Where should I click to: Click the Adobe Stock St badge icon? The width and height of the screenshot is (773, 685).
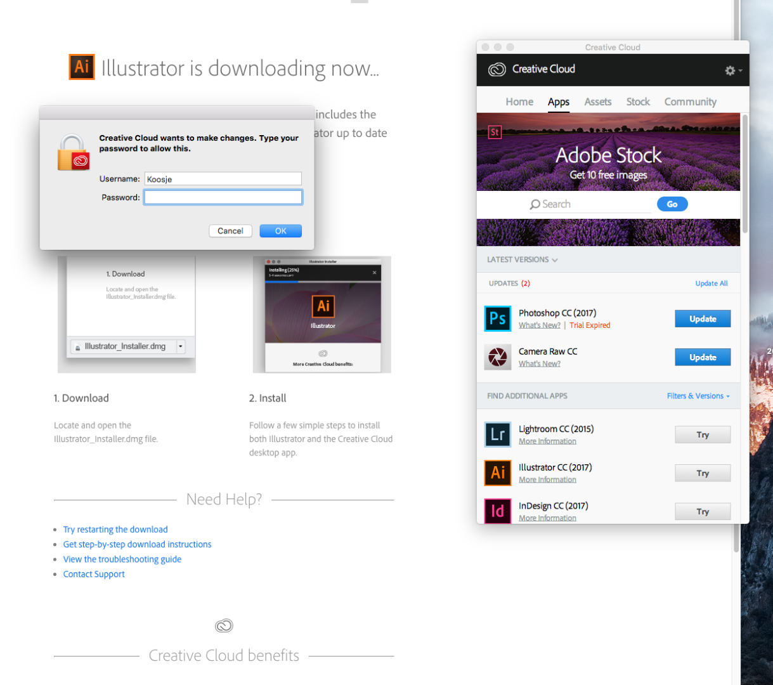(x=495, y=133)
